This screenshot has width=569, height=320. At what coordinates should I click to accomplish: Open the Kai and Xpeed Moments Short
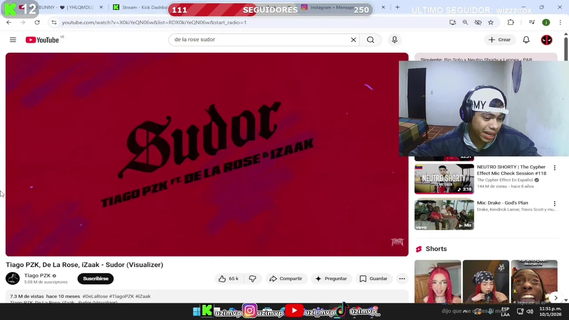[x=534, y=281]
